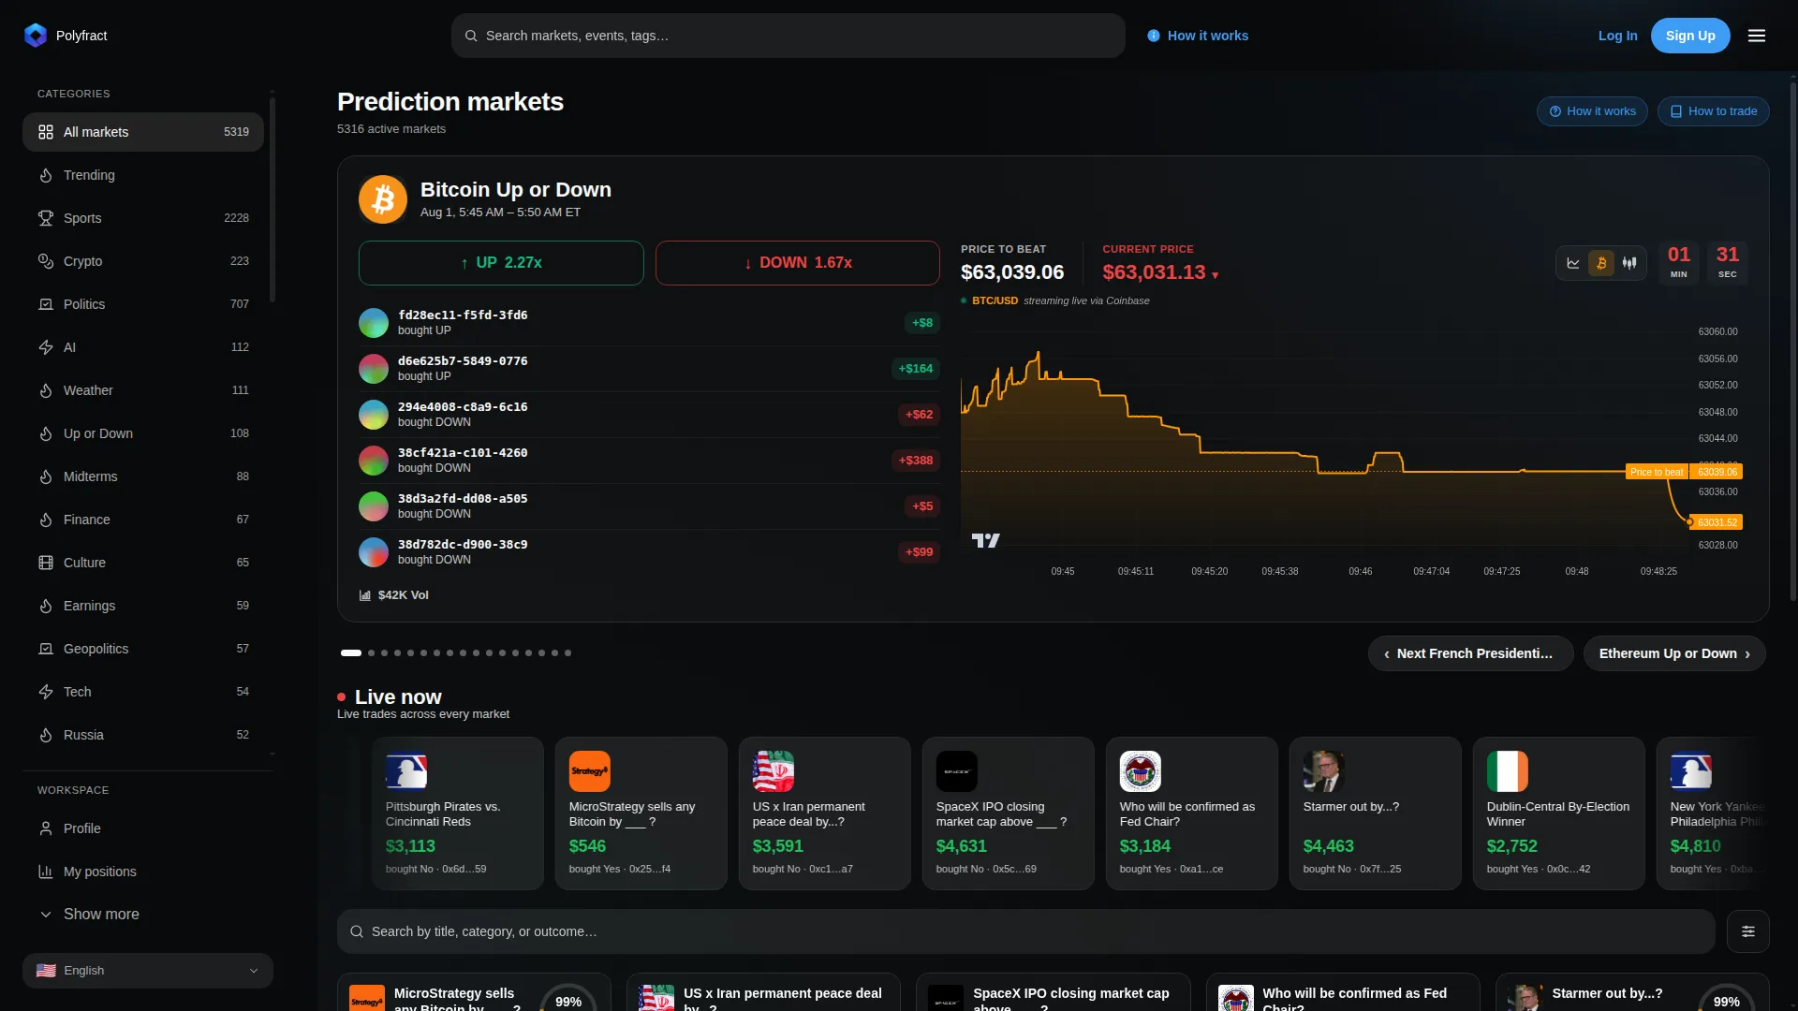Select the last carousel pagination dot
Viewport: 1798px width, 1011px height.
pos(567,653)
